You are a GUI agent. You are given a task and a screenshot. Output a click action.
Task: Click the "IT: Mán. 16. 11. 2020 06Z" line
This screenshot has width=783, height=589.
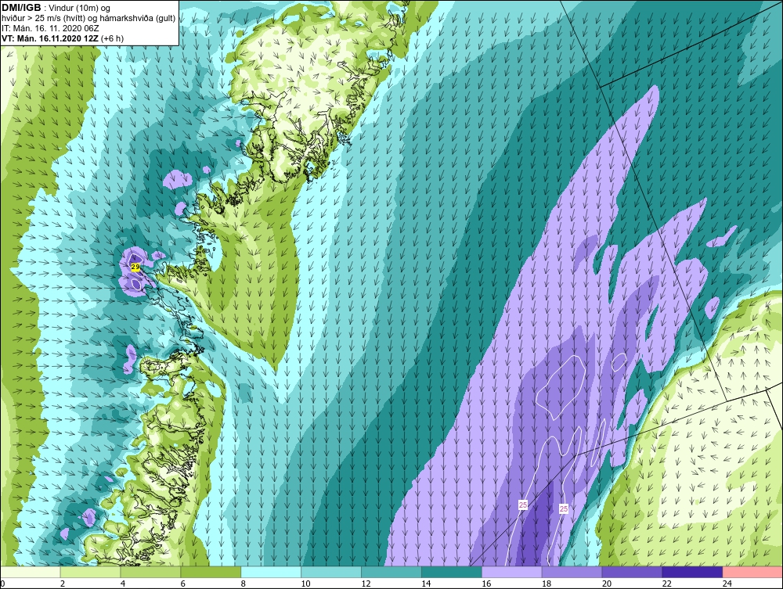(x=50, y=28)
